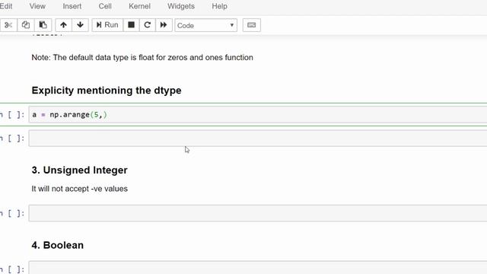Select the '4. Boolean' heading
The width and height of the screenshot is (487, 274).
tap(58, 245)
